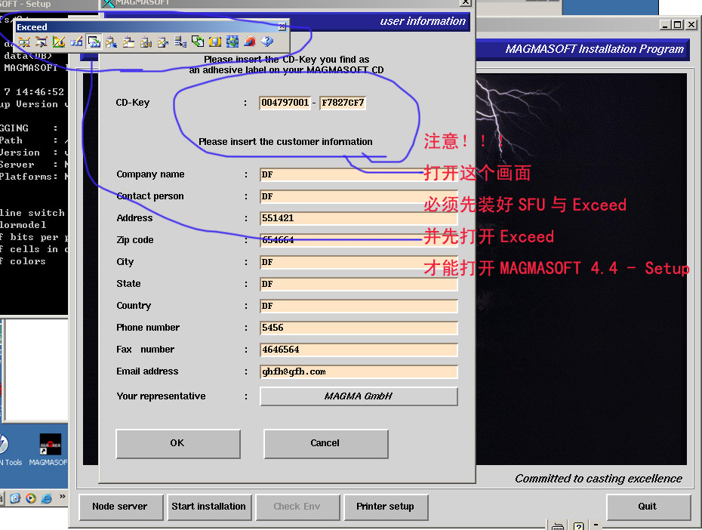The width and height of the screenshot is (702, 530).
Task: Click the blue grid globe icon in Exceed toolbar
Action: [x=232, y=42]
